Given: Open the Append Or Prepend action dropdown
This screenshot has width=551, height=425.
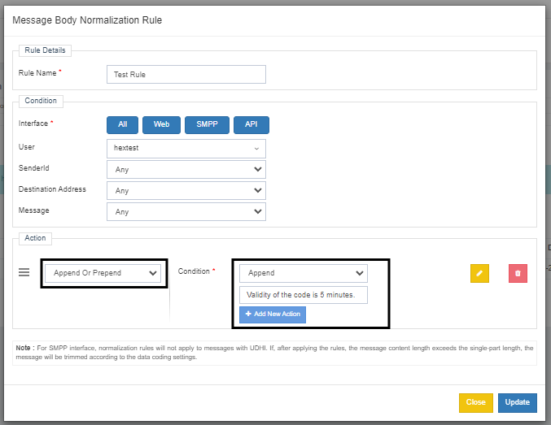Looking at the screenshot, I should pos(103,273).
